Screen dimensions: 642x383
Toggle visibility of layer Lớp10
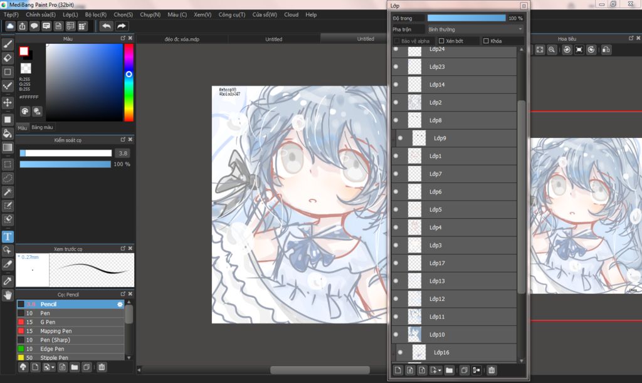coord(396,334)
